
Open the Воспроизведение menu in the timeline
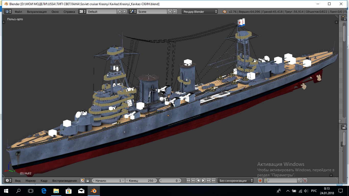point(64,181)
